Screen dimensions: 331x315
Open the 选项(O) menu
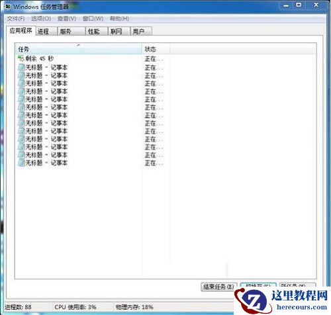coord(41,19)
